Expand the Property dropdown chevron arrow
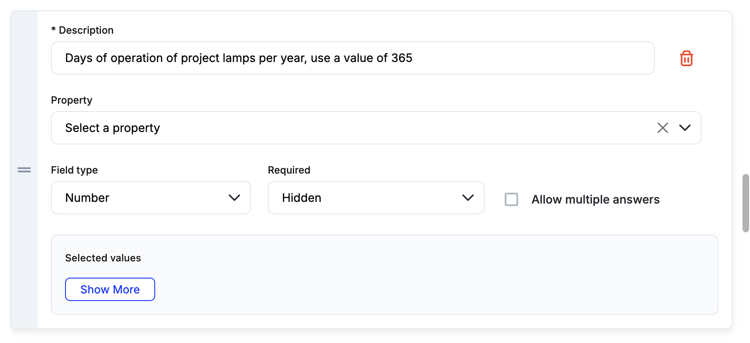Screen dimensions: 750x343 click(685, 128)
